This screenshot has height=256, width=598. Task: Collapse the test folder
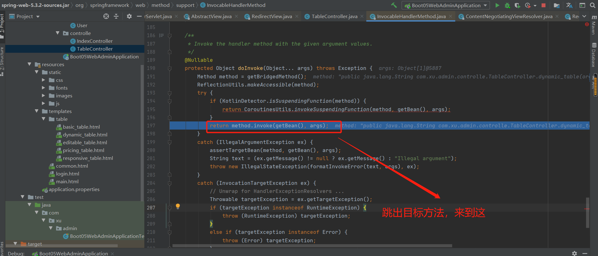click(x=23, y=197)
